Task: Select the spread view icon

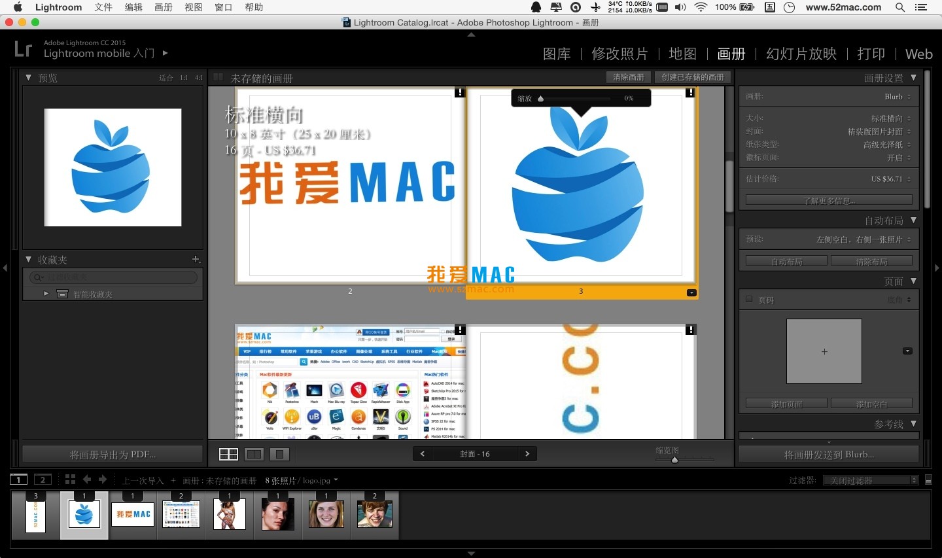Action: (254, 454)
